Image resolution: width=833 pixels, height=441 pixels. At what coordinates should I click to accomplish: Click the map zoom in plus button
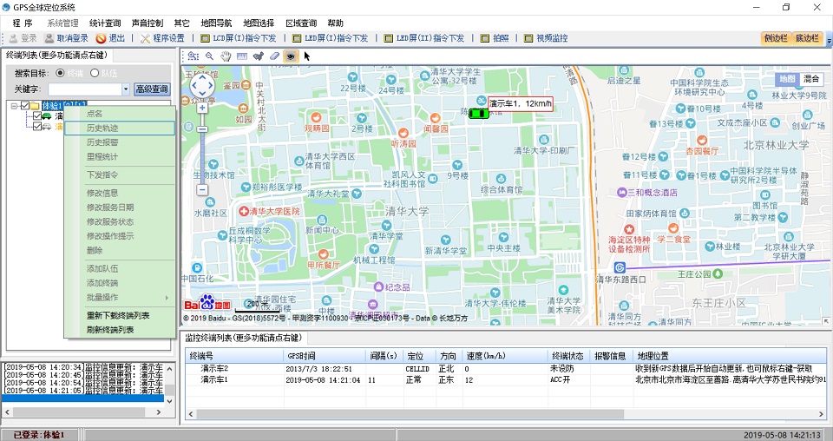coord(202,109)
